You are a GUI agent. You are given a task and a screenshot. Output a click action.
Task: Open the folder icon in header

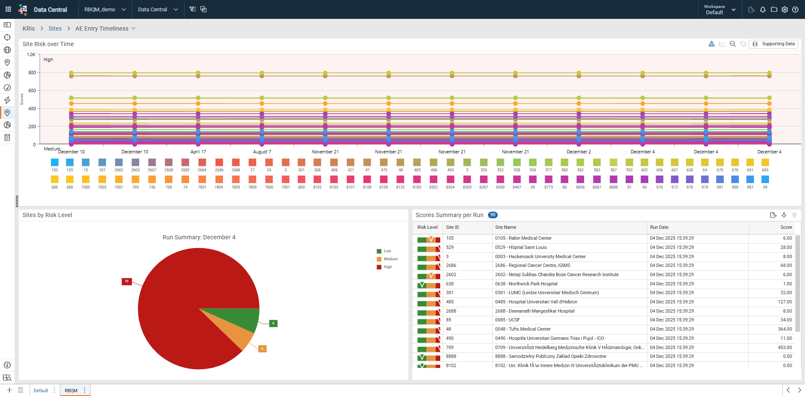coord(774,9)
